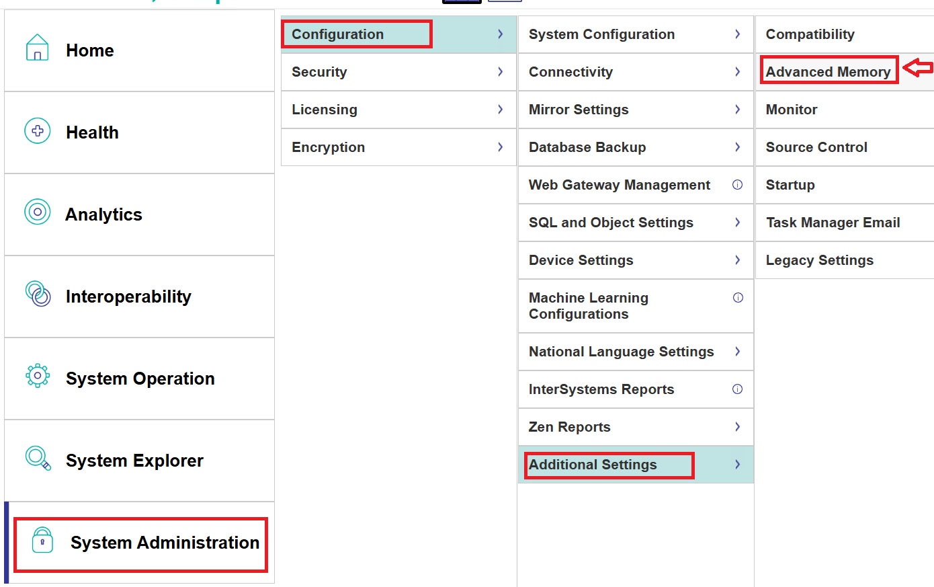Open Advanced Memory settings
This screenshot has width=934, height=587.
pos(828,72)
